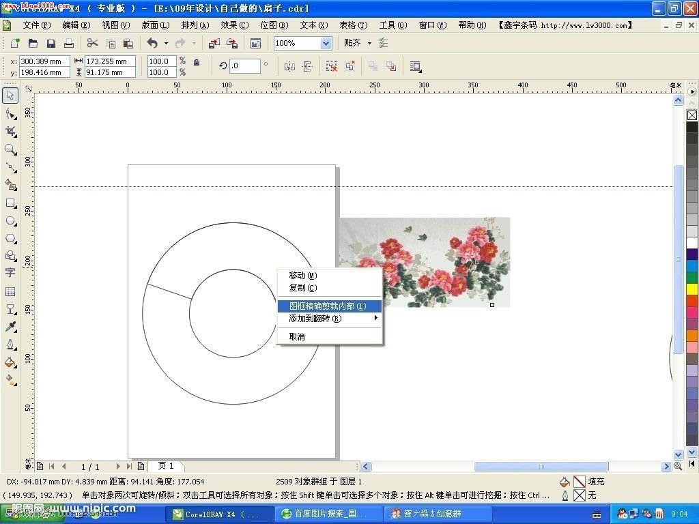Choose the Ellipse tool
The image size is (699, 524).
click(10, 221)
